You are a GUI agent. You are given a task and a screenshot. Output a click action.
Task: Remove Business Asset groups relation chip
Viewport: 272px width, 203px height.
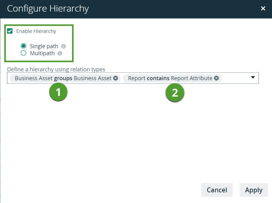pos(115,78)
